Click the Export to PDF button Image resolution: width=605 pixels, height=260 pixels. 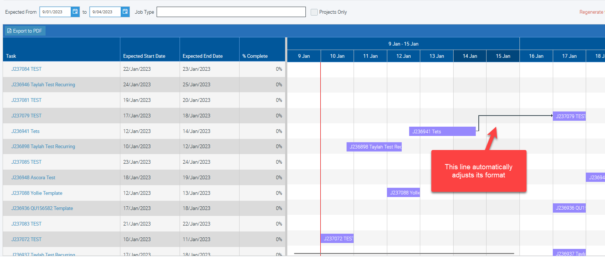(25, 31)
